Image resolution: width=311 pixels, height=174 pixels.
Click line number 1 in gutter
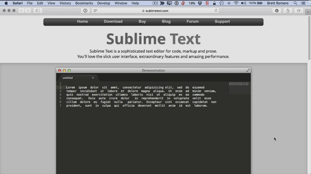click(x=60, y=84)
